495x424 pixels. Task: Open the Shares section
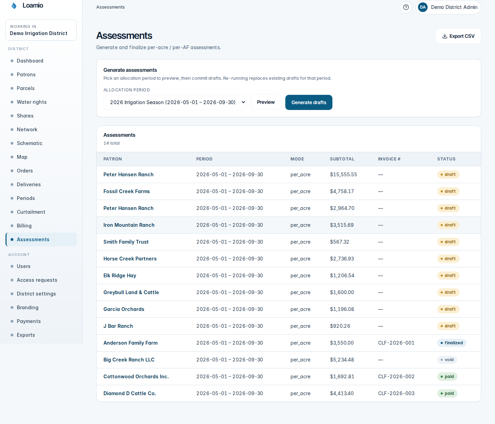(x=41, y=116)
